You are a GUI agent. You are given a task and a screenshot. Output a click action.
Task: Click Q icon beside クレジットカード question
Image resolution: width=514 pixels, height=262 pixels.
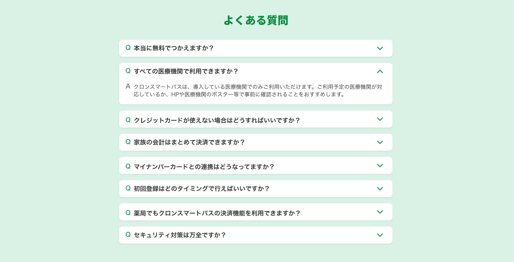coord(128,120)
